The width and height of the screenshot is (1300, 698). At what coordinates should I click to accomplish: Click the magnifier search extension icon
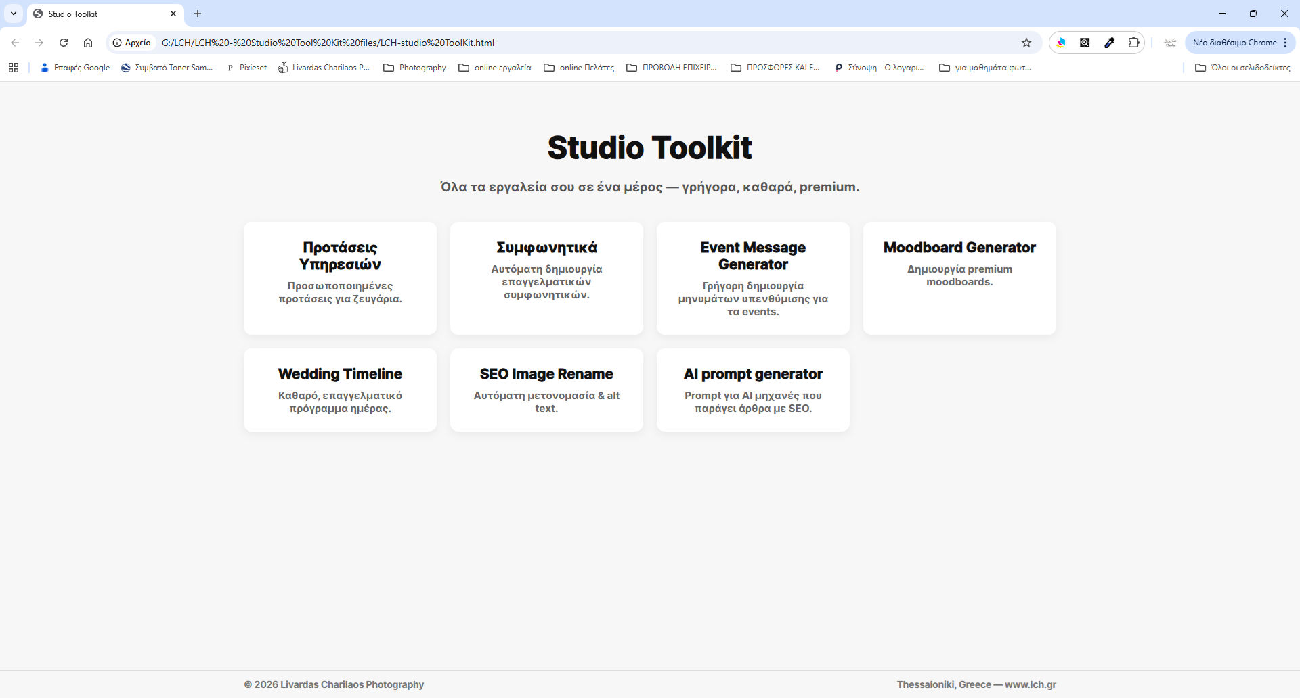pyautogui.click(x=1085, y=43)
